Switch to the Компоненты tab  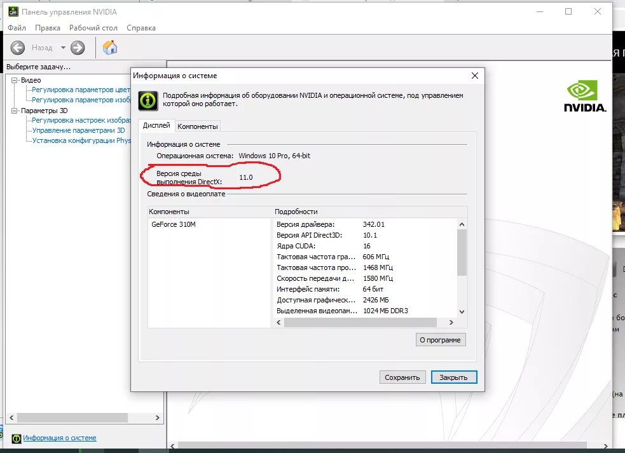coord(197,126)
